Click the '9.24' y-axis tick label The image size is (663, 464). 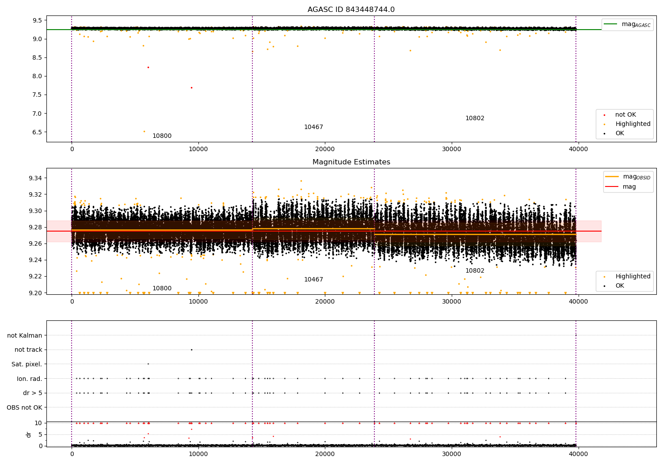35,260
